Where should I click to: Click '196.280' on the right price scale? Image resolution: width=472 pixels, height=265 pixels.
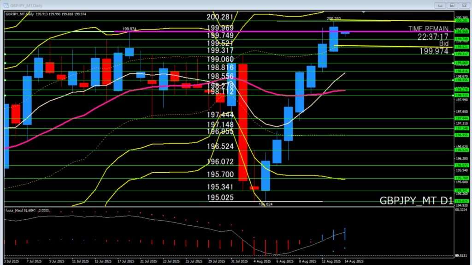[462, 158]
